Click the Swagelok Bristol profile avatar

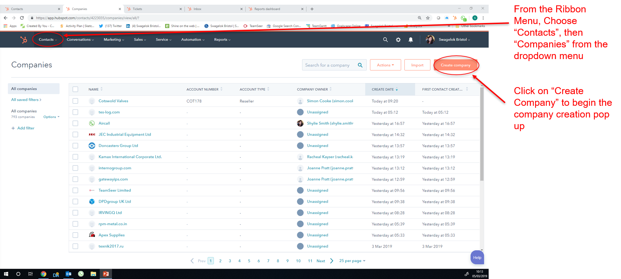[430, 39]
